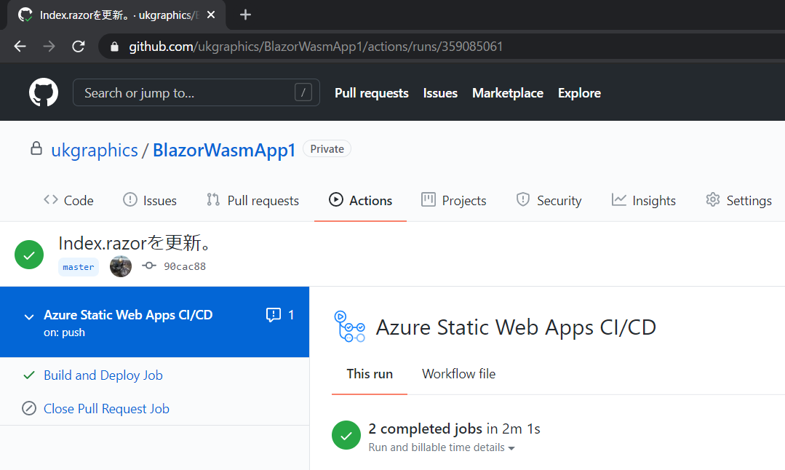Click the green check beside Build and Deploy Job

(29, 375)
